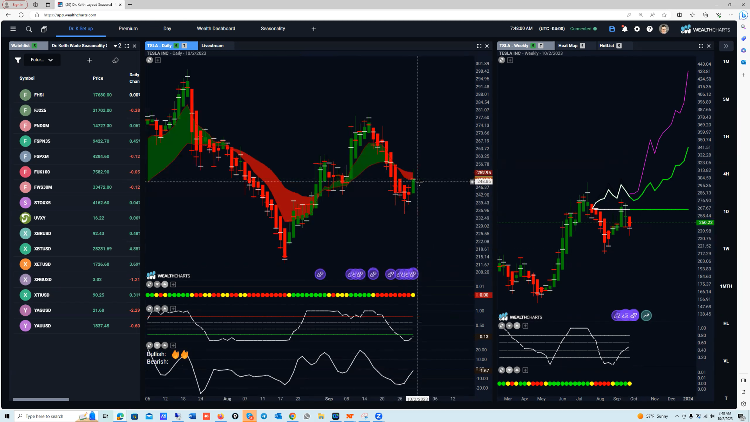Click watchlist filter funnel icon
750x422 pixels.
point(18,60)
